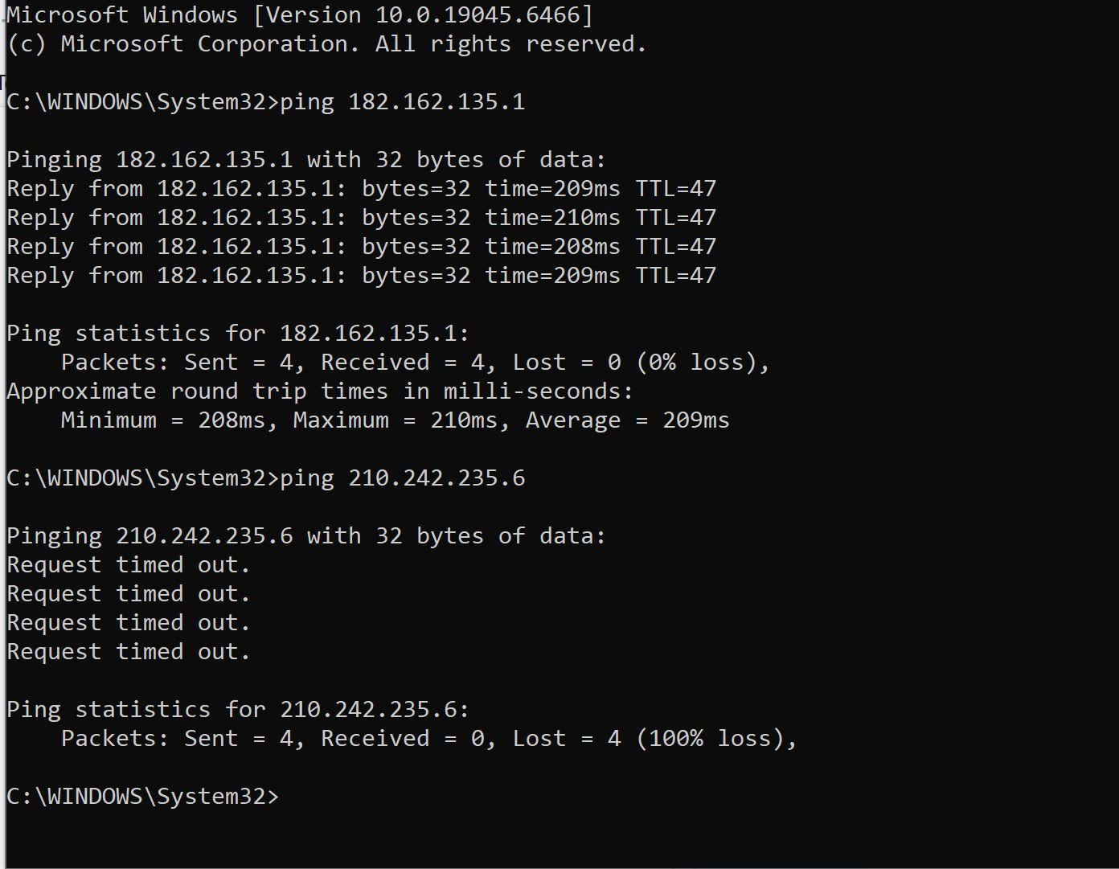Click the 'Average = 209ms' value
This screenshot has height=869, width=1119.
tap(628, 420)
